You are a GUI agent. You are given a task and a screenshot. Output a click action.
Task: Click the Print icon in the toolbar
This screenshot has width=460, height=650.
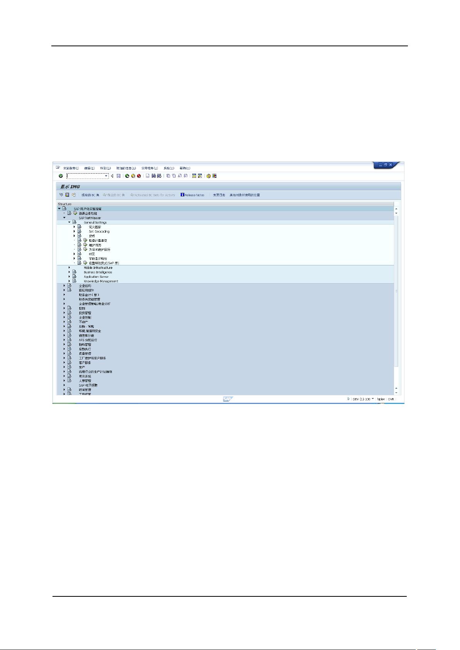pos(147,176)
